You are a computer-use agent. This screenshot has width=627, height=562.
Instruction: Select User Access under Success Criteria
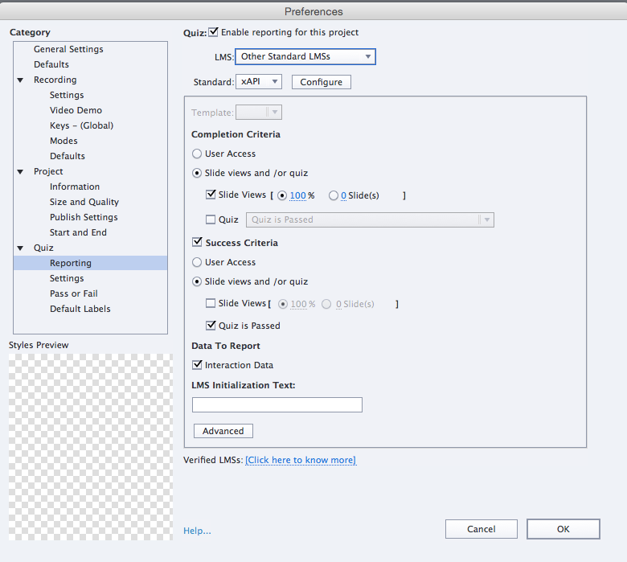(197, 262)
